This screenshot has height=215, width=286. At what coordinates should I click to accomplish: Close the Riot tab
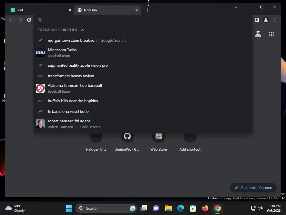(70, 10)
